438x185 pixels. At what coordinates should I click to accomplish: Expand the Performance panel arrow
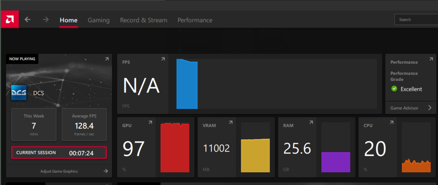click(431, 59)
